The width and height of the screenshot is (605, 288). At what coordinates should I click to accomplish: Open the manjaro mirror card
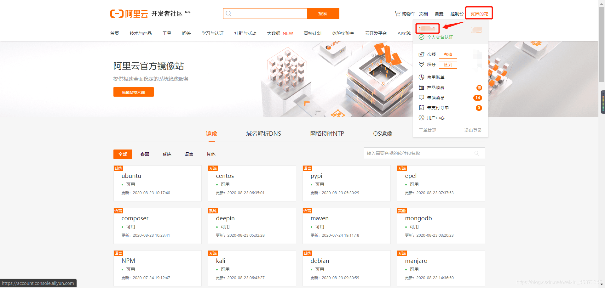(441, 268)
